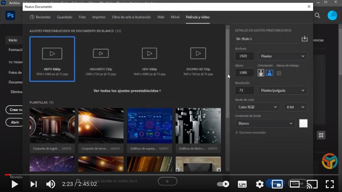Select the HDV 1080p preset
The image size is (342, 192).
coord(150,59)
